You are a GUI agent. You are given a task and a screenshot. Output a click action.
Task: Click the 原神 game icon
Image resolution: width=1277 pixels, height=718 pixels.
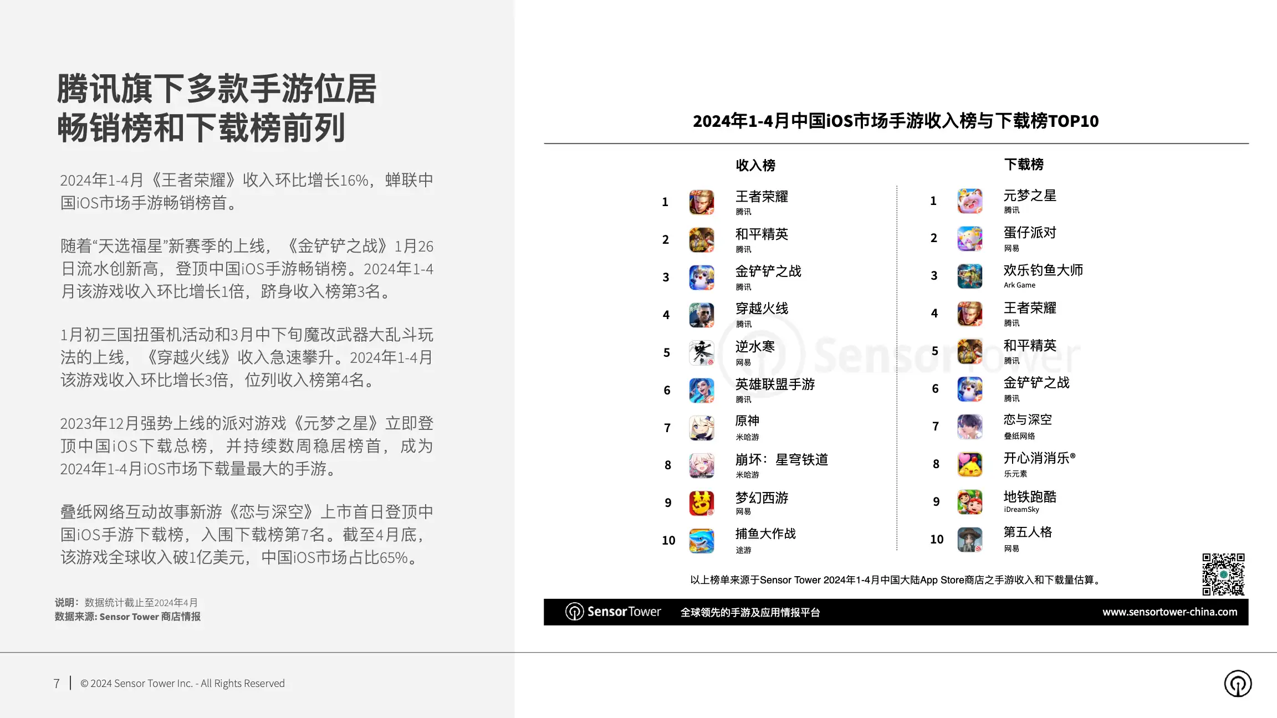coord(701,428)
